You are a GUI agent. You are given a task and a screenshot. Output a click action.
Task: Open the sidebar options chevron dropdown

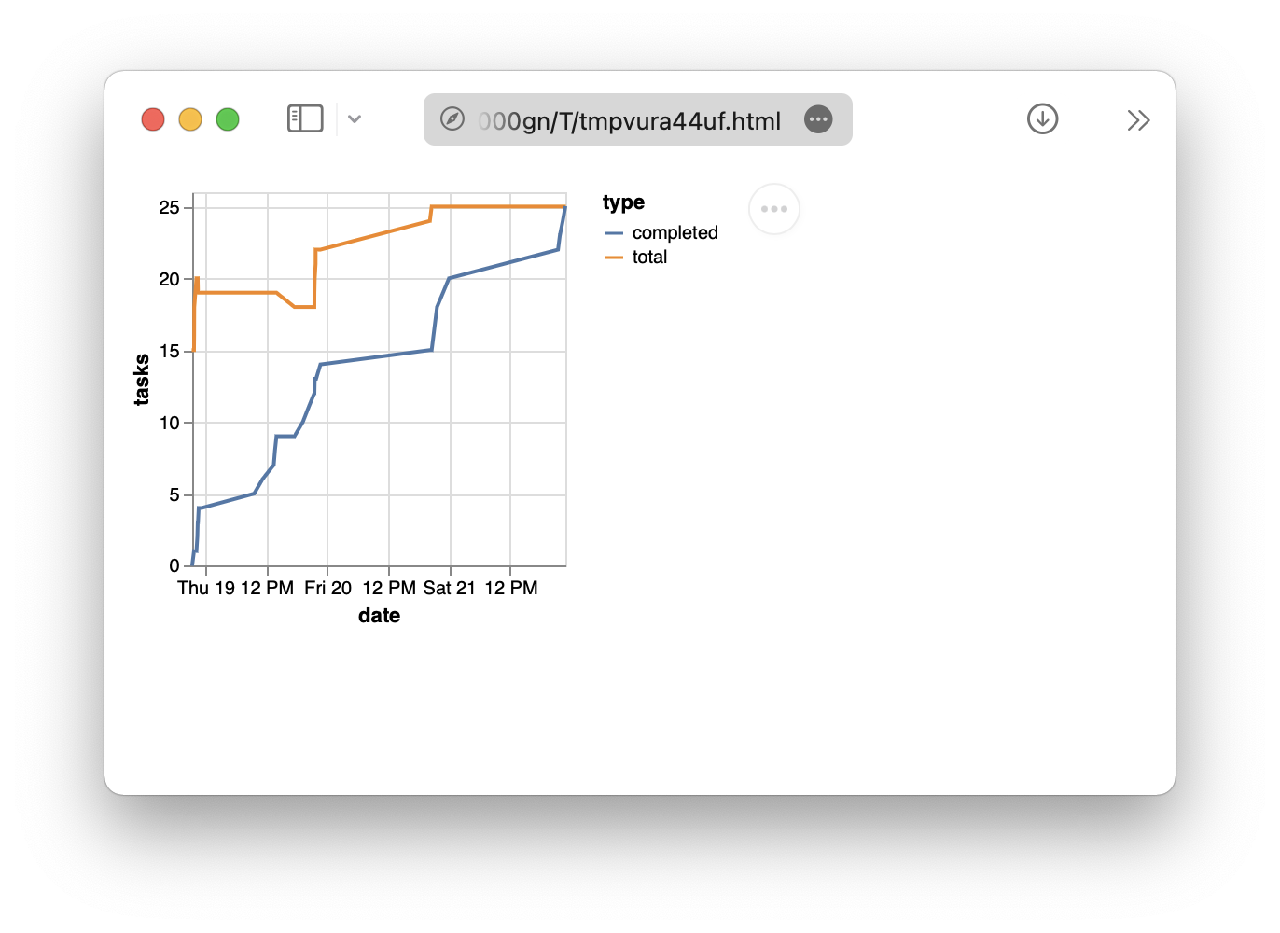coord(355,119)
